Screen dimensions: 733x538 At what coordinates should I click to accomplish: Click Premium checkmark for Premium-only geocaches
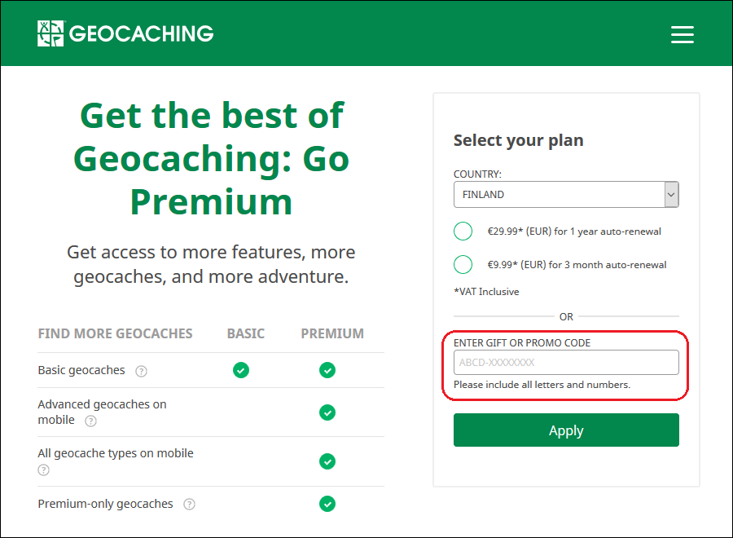[x=327, y=504]
